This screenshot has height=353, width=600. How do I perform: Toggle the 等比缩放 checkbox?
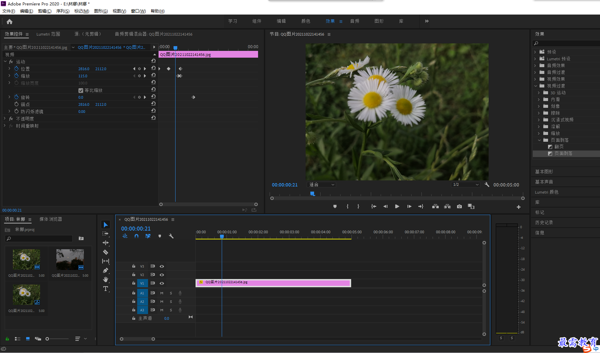point(81,90)
